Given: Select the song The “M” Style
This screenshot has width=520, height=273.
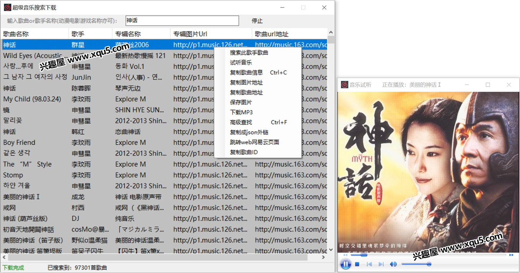Looking at the screenshot, I should (x=27, y=164).
